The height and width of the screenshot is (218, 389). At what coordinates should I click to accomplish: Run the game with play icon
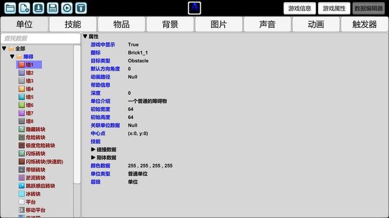click(67, 8)
